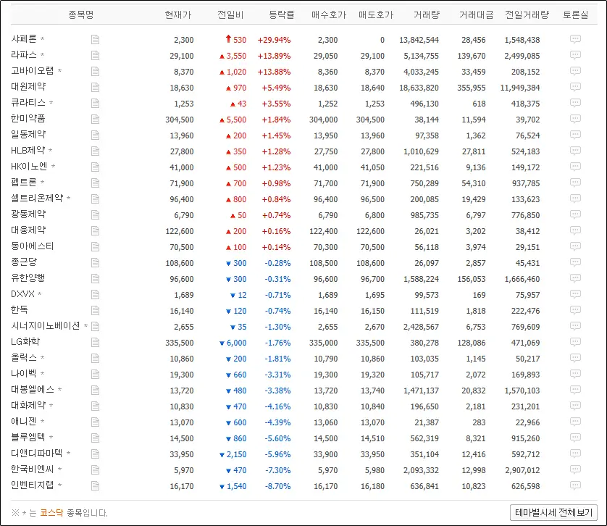The width and height of the screenshot is (607, 526).
Task: Open the document icon for 유한양행
Action: [95, 278]
